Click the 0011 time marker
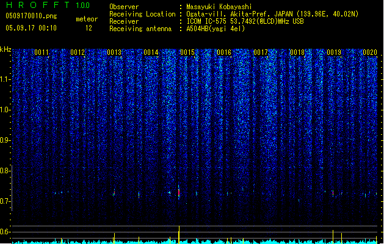This screenshot has height=244, width=384. pyautogui.click(x=42, y=52)
